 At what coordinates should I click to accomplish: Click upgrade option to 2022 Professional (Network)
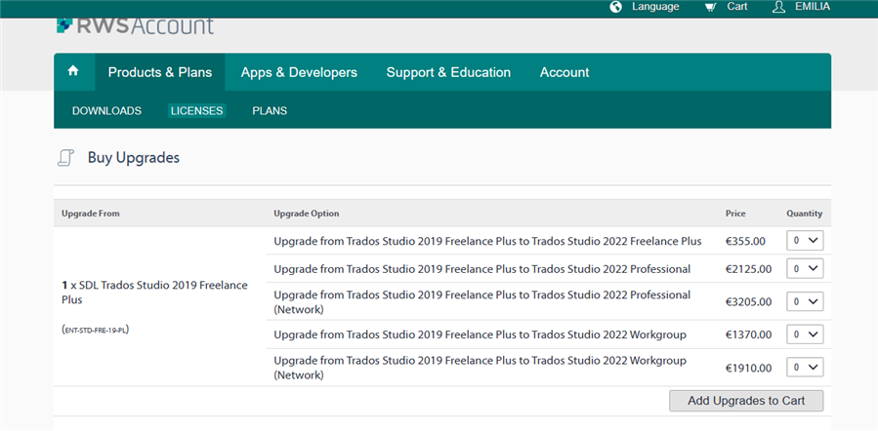tap(482, 302)
